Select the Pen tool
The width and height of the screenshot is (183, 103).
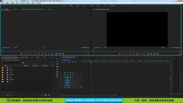(57, 72)
